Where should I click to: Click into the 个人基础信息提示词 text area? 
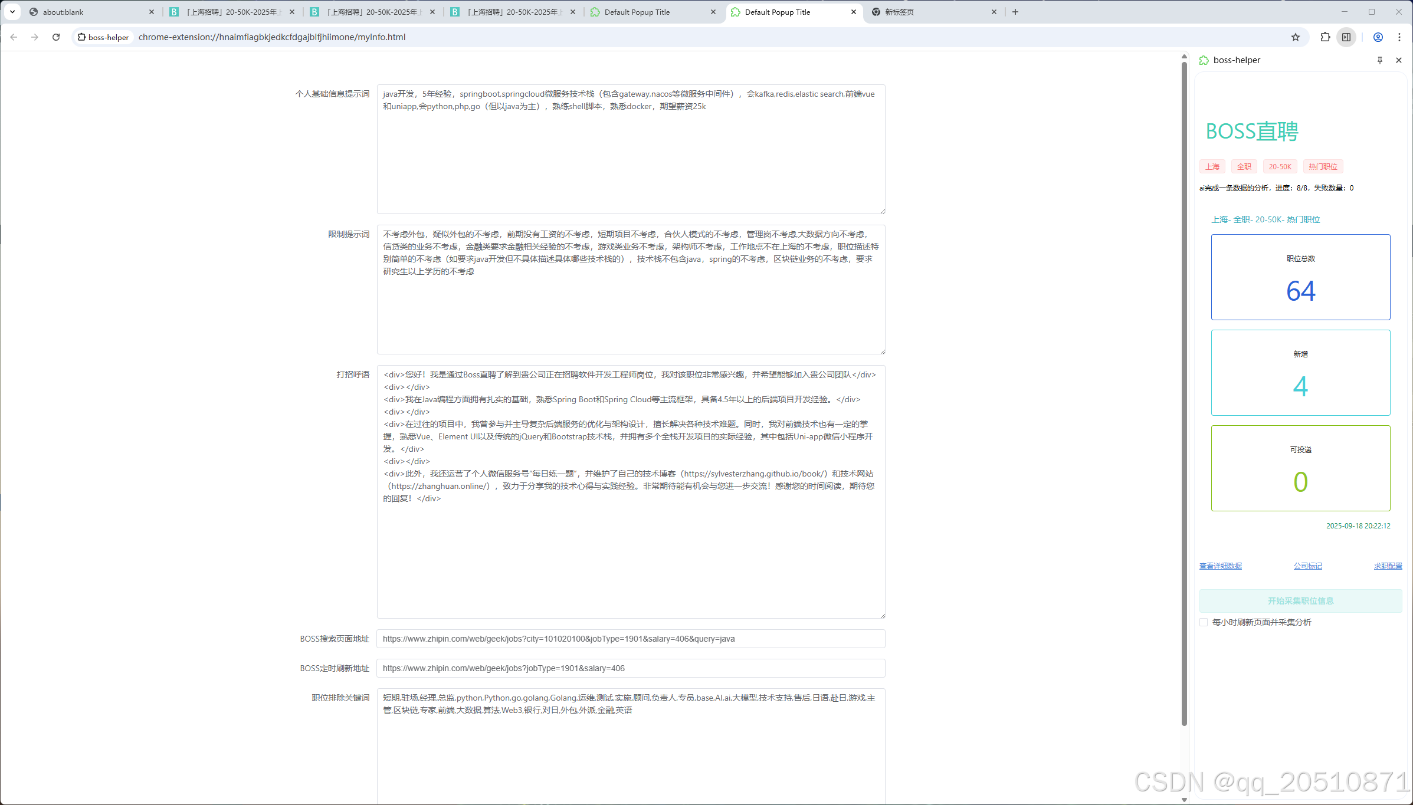(631, 149)
